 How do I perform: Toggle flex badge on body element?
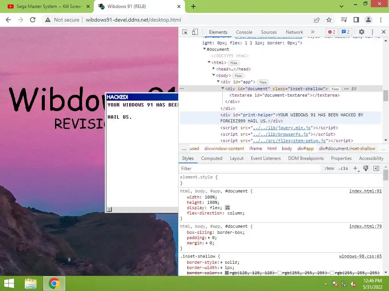point(238,76)
